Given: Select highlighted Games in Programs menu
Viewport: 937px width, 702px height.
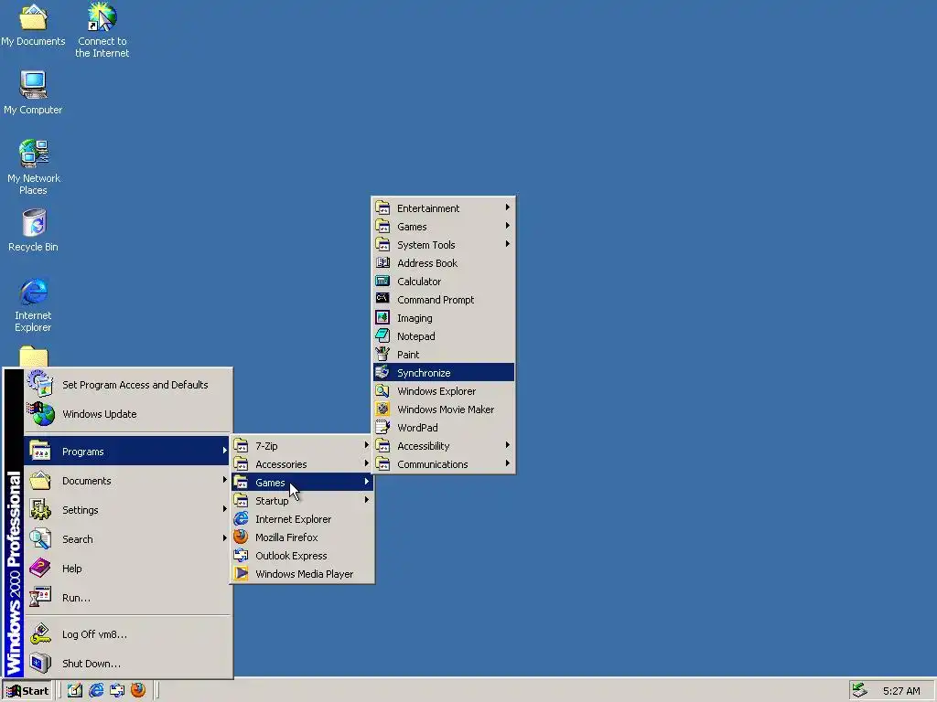Looking at the screenshot, I should click(x=302, y=483).
